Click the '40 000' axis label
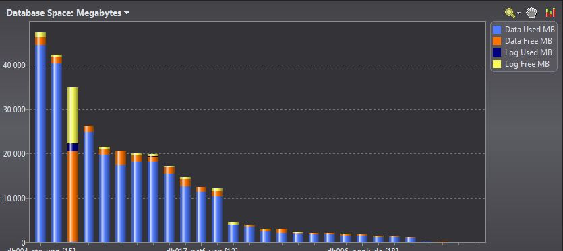The width and height of the screenshot is (563, 251). [x=14, y=65]
